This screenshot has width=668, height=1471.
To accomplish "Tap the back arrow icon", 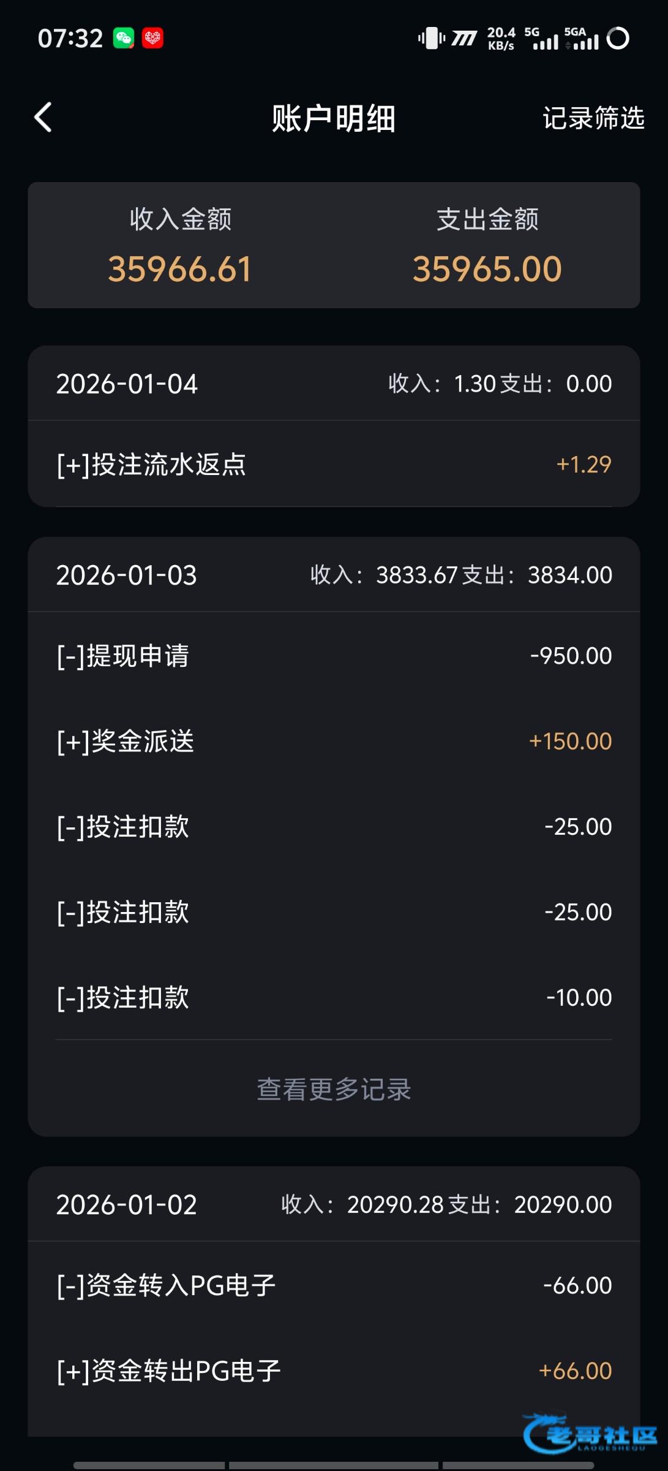I will pos(43,117).
